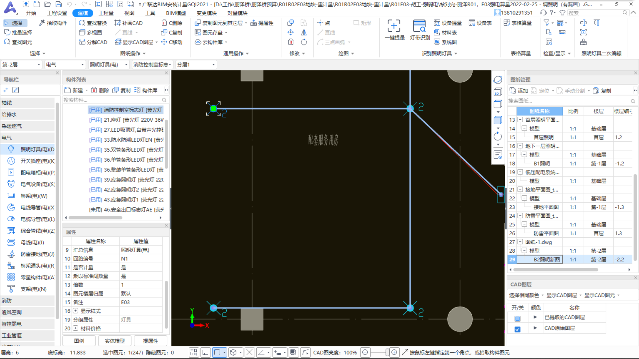Screen dimensions: 639x359
Task: Select 21.座灯 component in list
Action: click(126, 120)
